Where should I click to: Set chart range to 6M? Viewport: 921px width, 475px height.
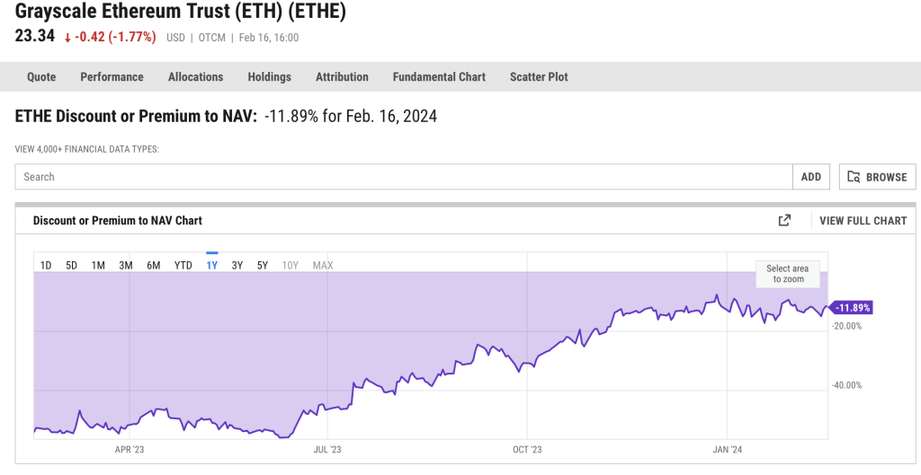point(153,265)
